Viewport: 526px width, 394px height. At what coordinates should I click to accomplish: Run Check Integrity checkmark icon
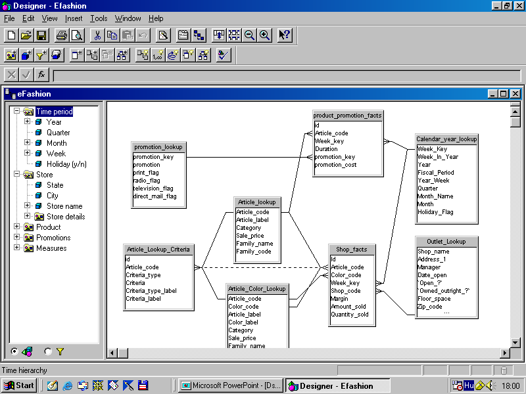point(224,55)
